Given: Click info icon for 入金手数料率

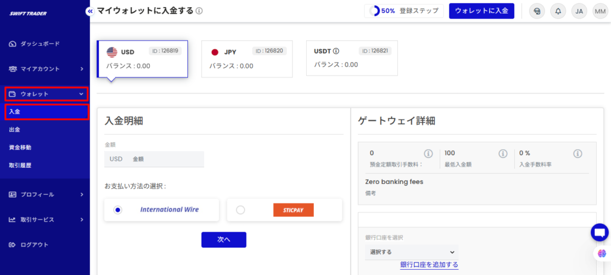Looking at the screenshot, I should click(x=578, y=154).
